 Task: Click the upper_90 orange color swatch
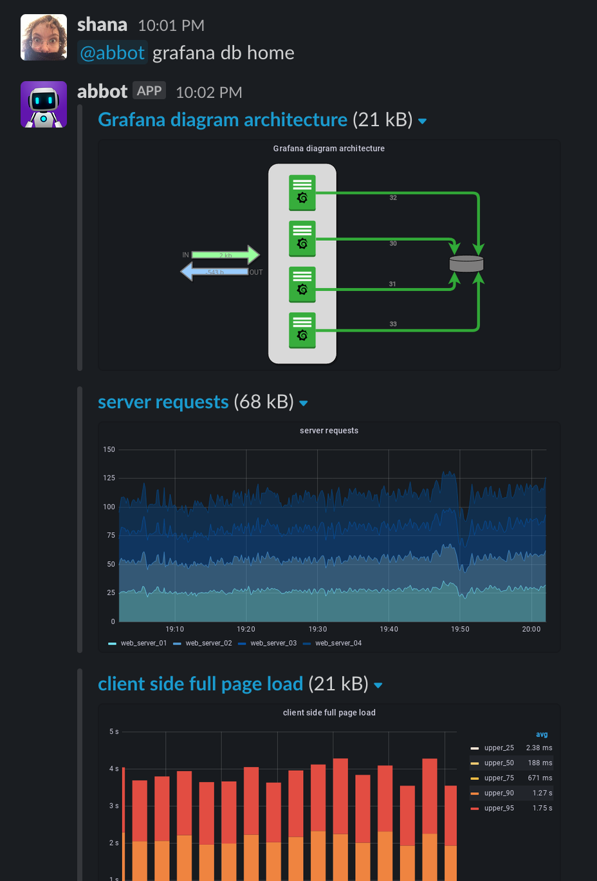click(475, 793)
